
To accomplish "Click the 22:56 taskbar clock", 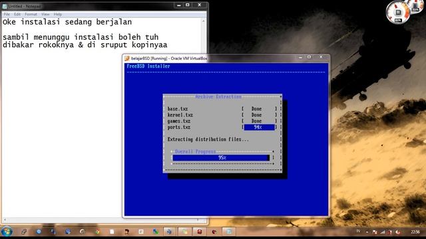I will click(x=415, y=232).
